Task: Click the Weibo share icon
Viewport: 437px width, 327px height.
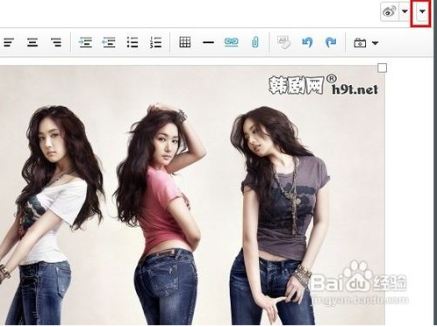Action: click(x=390, y=11)
